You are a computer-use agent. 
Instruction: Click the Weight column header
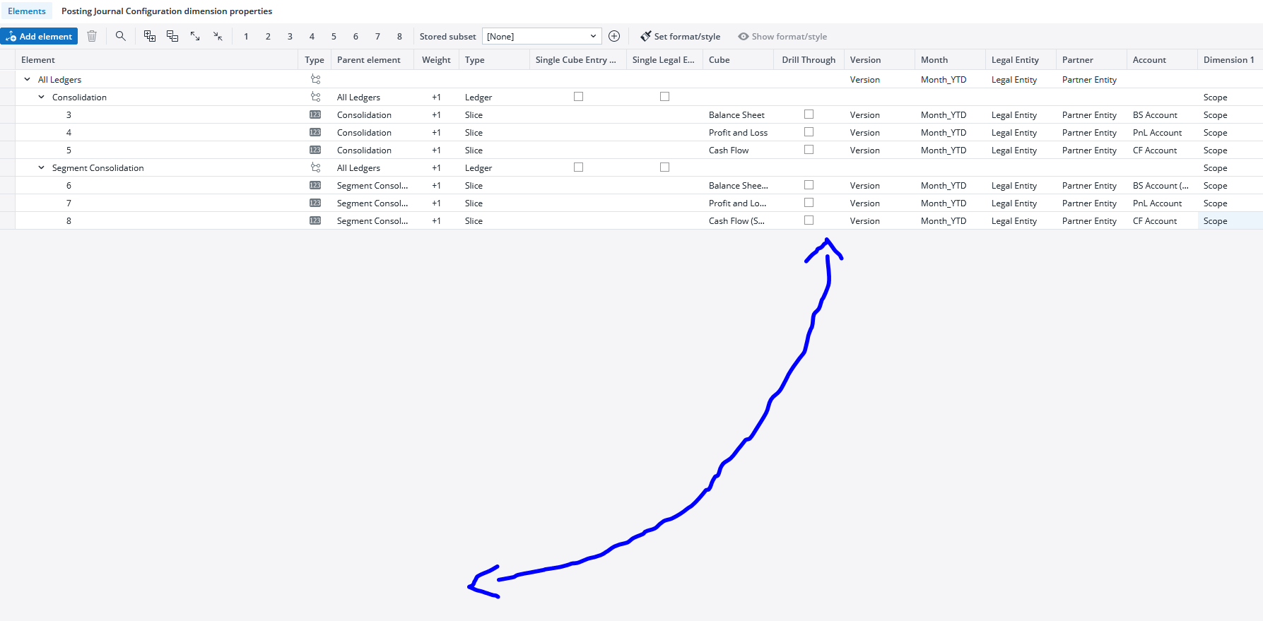[436, 60]
